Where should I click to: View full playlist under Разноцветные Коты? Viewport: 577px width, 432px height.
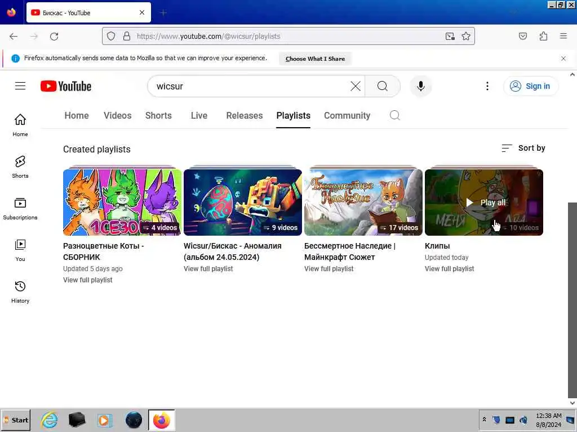(x=87, y=280)
